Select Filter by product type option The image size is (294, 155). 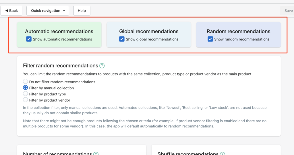pyautogui.click(x=25, y=94)
